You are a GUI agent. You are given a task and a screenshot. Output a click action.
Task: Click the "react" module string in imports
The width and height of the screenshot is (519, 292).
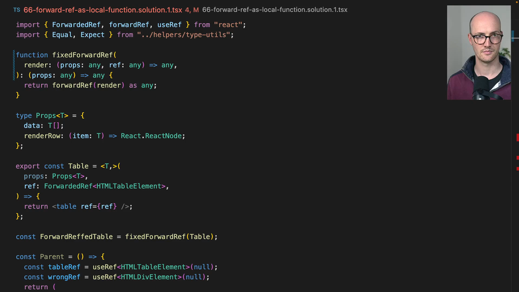[x=229, y=25]
